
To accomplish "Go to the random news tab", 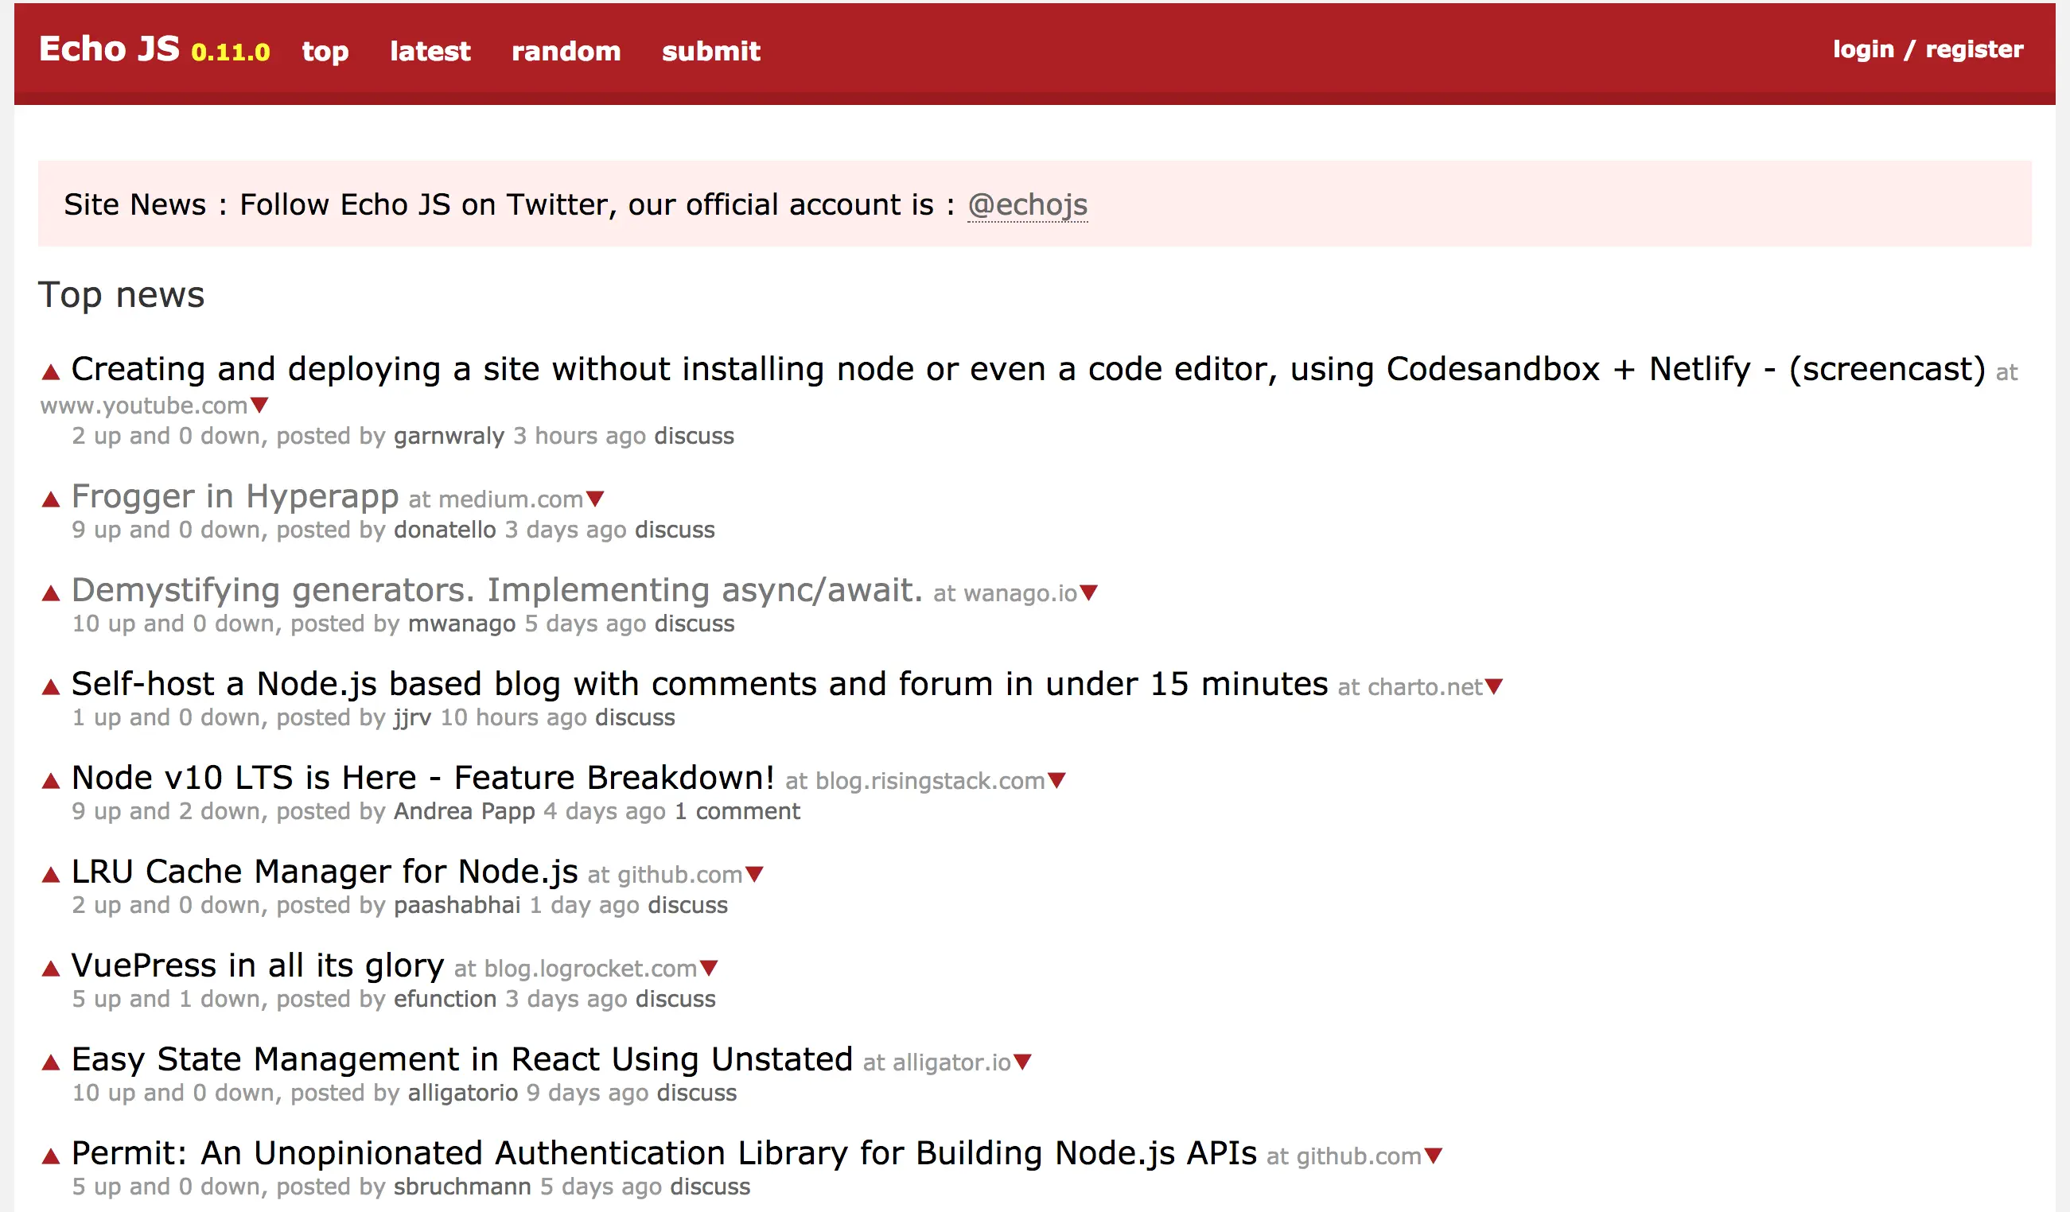I will (566, 51).
